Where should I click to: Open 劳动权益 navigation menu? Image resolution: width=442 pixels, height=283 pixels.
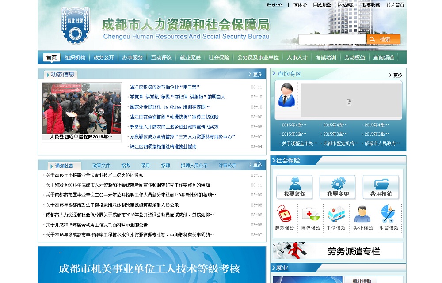coord(354,57)
